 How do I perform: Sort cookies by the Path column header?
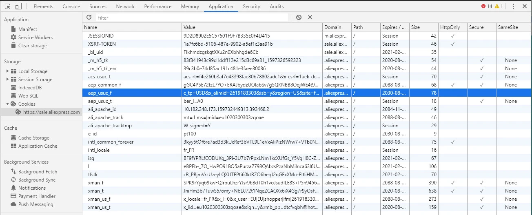(x=366, y=27)
